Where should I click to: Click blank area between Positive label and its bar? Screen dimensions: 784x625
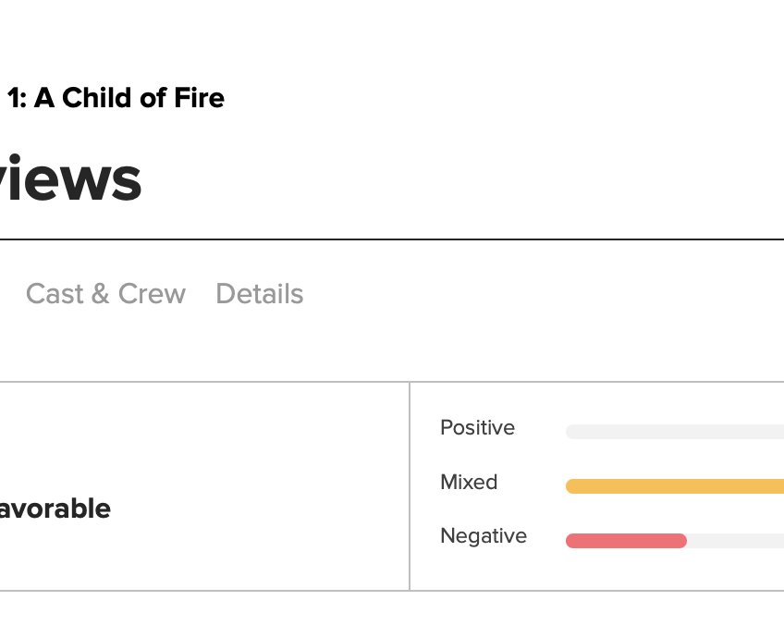coord(541,430)
